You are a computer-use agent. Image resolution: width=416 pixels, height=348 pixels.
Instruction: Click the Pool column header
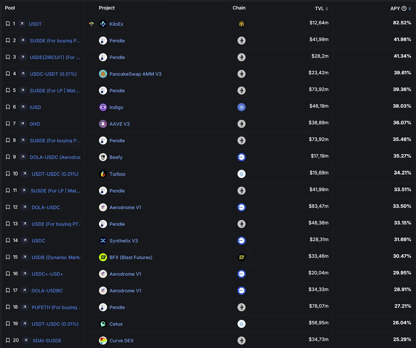10,8
